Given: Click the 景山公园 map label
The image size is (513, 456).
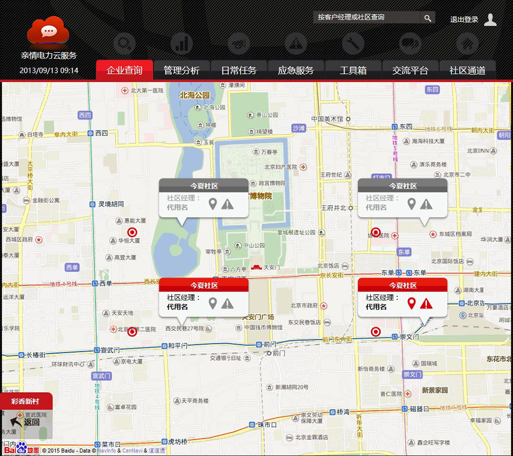Looking at the screenshot, I should point(267,115).
